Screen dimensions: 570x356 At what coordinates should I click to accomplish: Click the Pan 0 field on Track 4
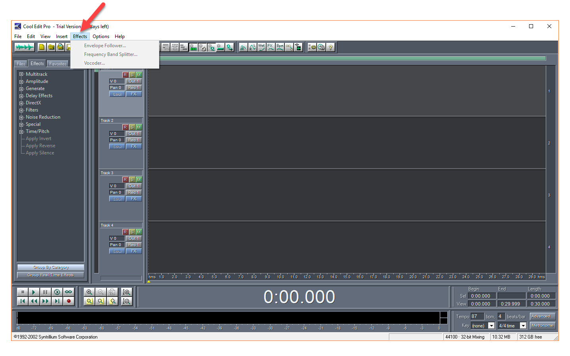117,245
